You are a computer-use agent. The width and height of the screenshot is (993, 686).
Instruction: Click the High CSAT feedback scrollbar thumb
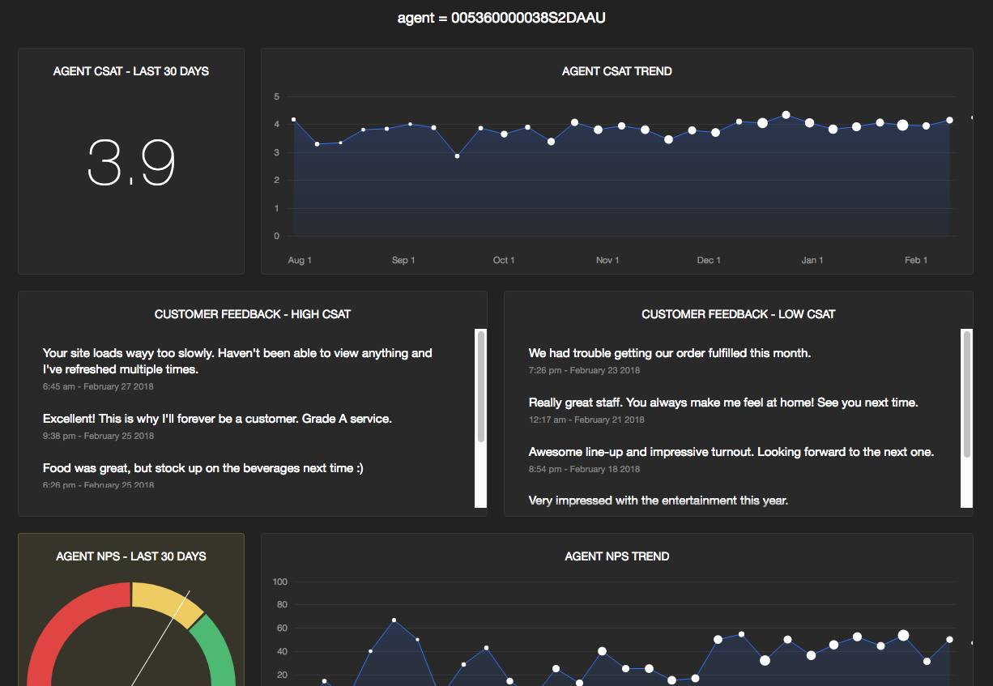(481, 386)
